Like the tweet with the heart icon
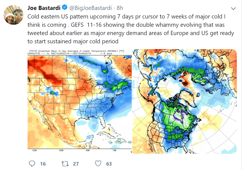 pos(98,164)
